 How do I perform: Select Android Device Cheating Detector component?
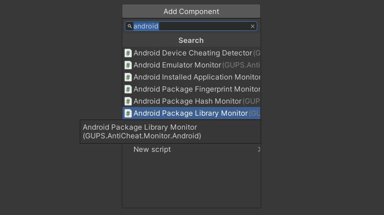pos(191,53)
